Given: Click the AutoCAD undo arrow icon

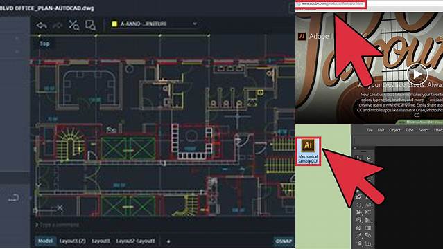Looking at the screenshot, I should click(x=42, y=26).
